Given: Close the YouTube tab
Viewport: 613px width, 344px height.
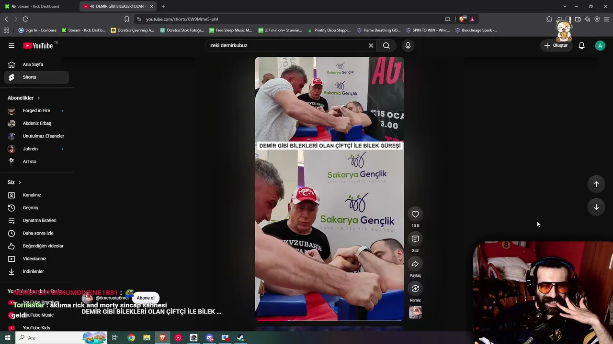Looking at the screenshot, I should click(x=152, y=6).
